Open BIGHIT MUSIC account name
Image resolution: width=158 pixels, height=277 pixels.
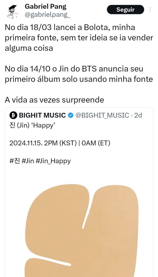coord(42,115)
